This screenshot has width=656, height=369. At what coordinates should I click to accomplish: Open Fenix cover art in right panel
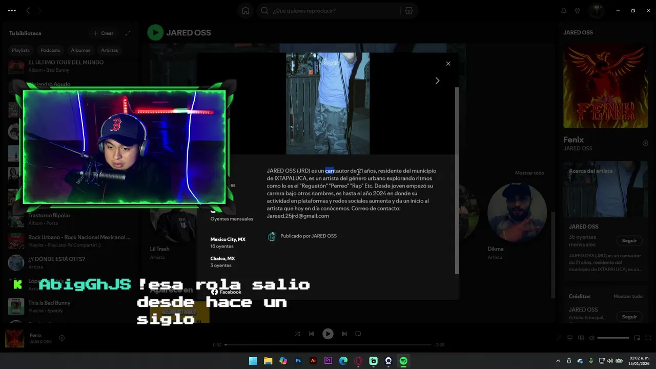pyautogui.click(x=606, y=86)
